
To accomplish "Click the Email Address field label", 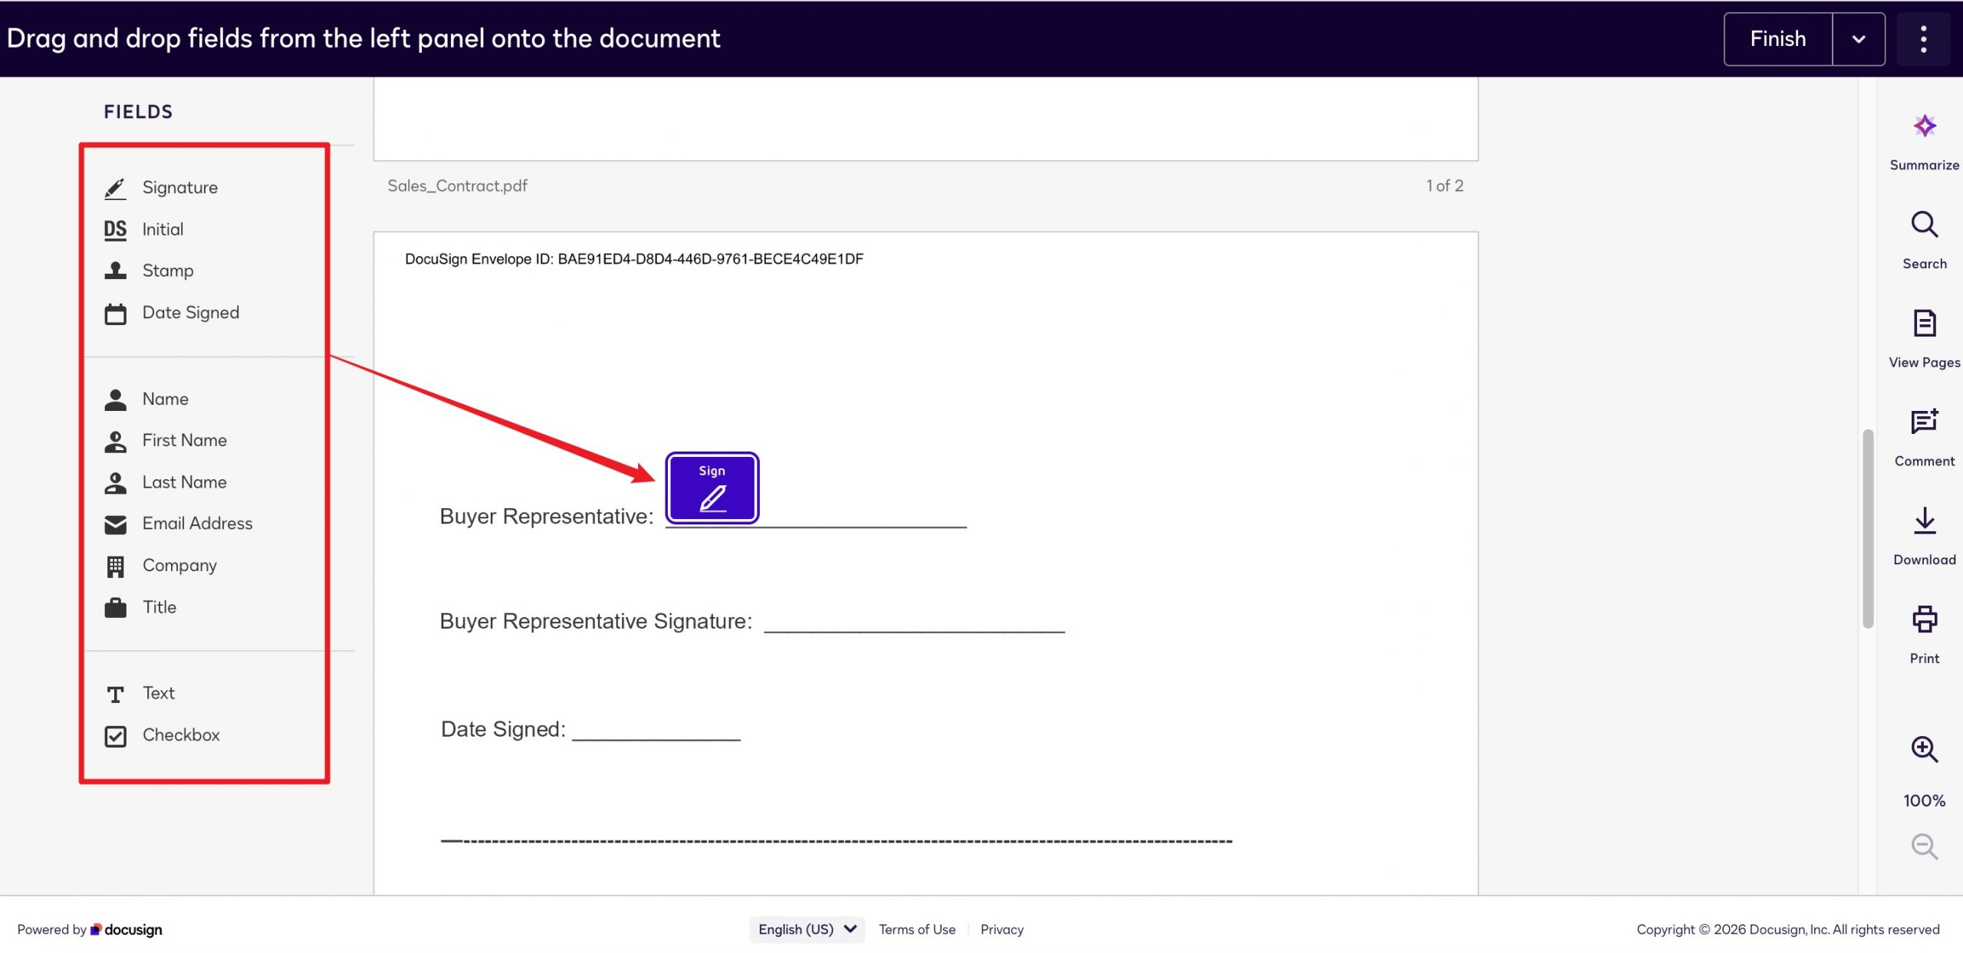I will (x=197, y=524).
